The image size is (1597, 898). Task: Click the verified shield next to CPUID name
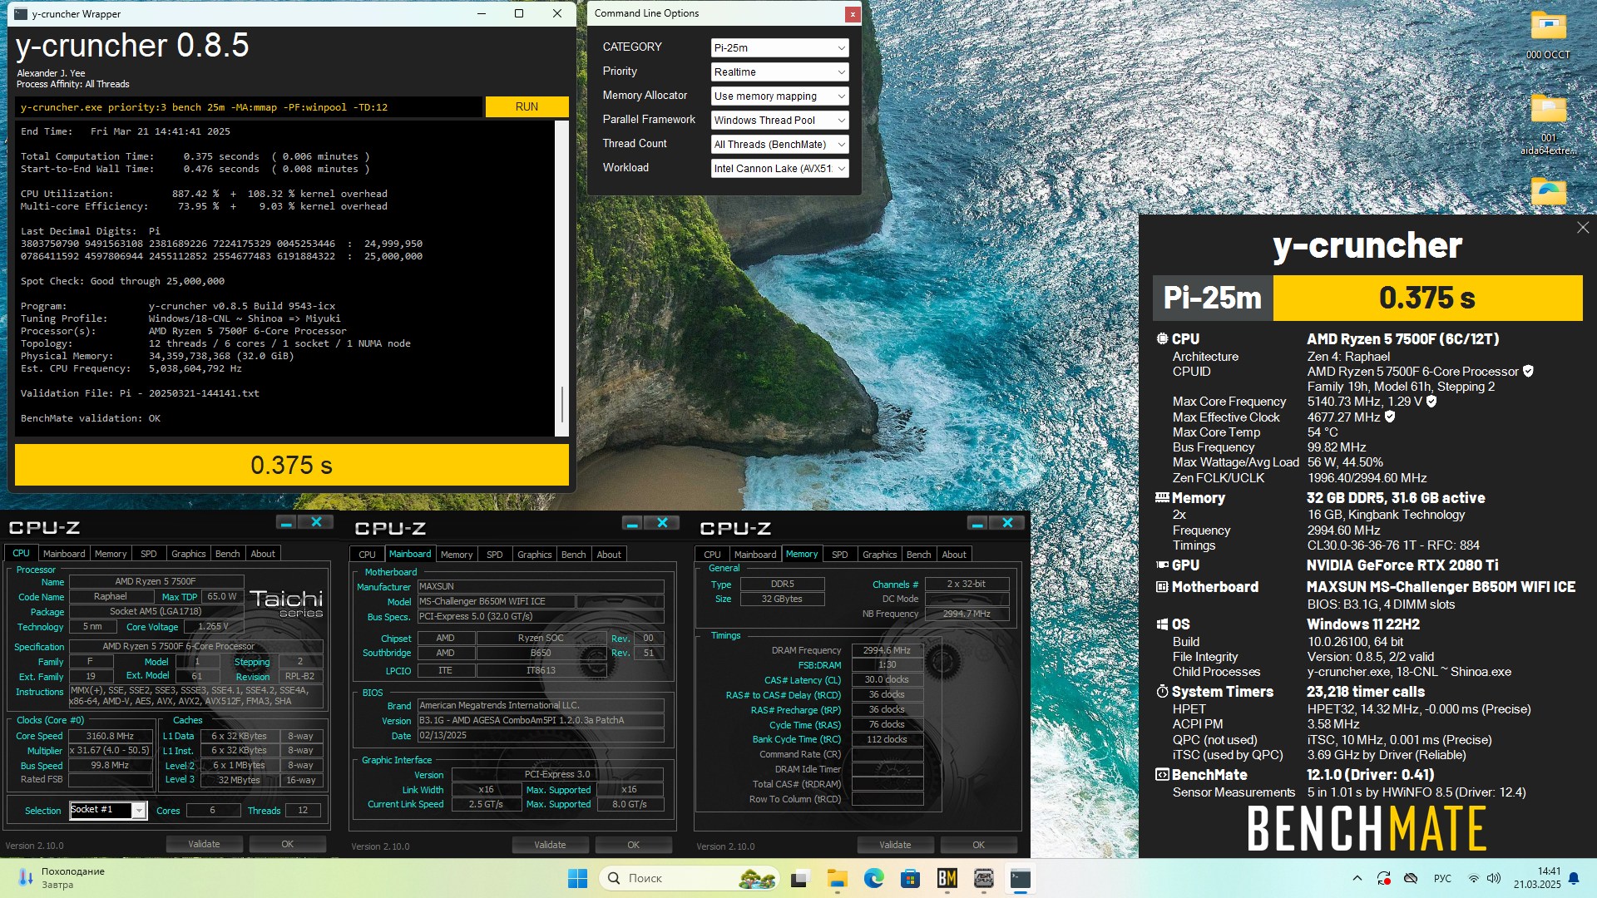1528,372
